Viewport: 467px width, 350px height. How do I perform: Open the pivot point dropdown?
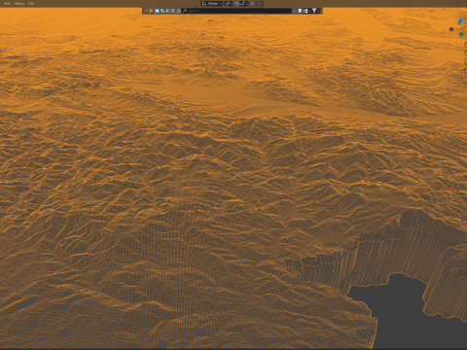tap(229, 4)
